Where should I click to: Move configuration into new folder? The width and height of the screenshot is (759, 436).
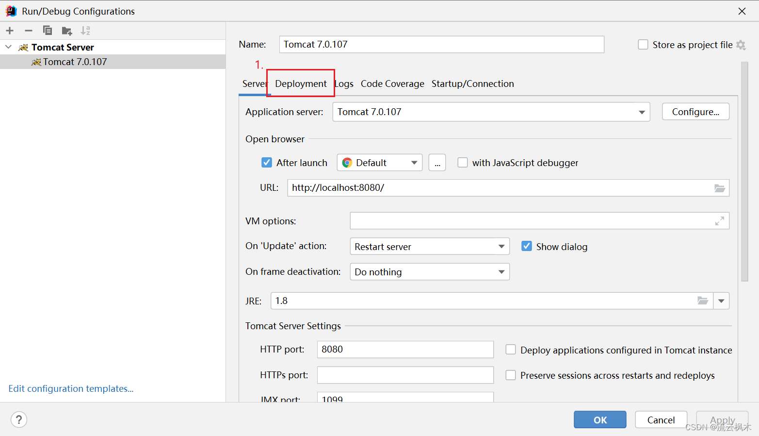[67, 31]
